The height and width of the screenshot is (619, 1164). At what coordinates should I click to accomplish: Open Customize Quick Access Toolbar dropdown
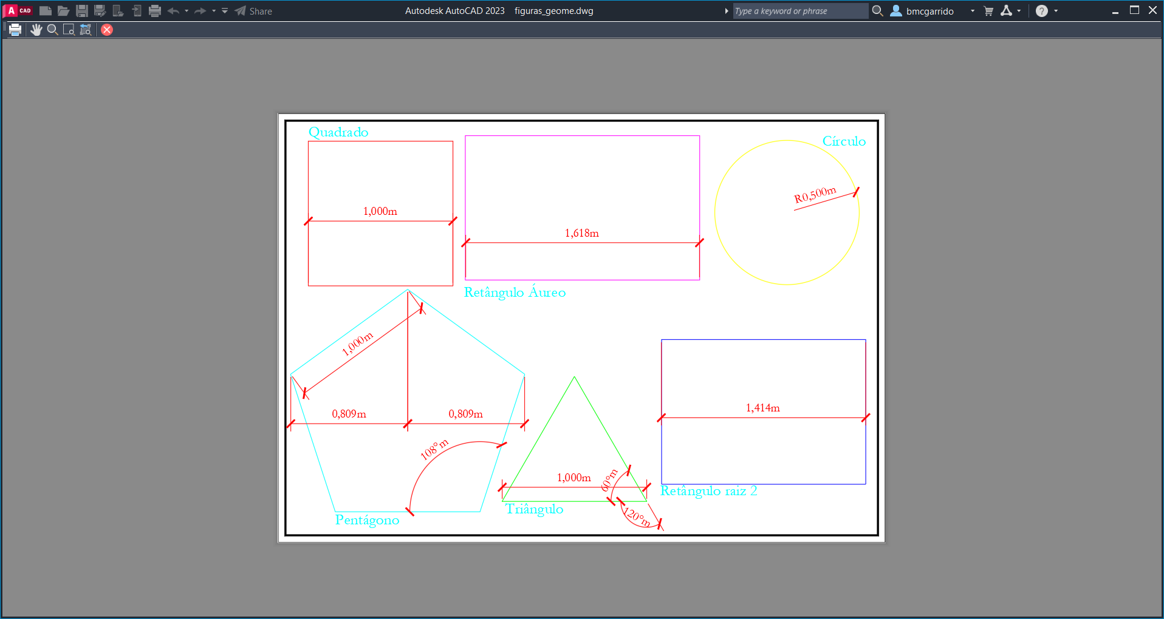coord(225,11)
